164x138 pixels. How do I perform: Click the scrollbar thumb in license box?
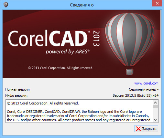click(155, 106)
